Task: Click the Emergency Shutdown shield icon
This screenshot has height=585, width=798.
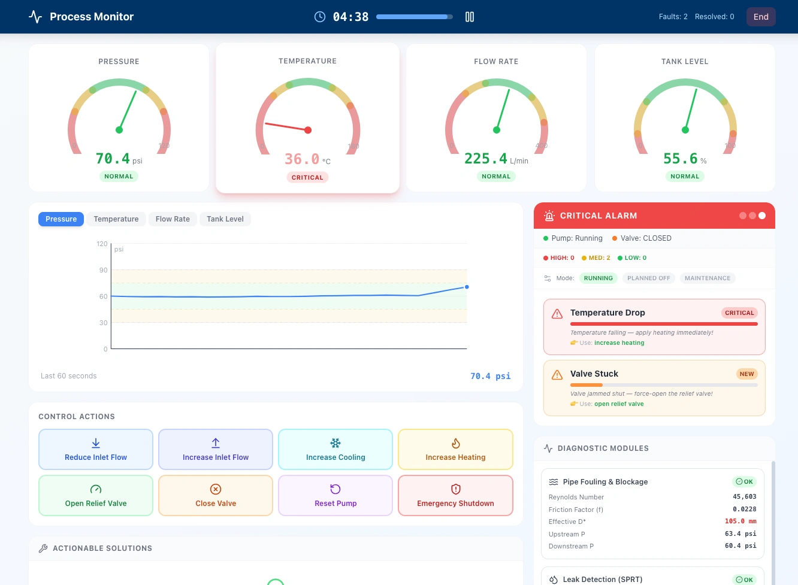Action: coord(456,489)
